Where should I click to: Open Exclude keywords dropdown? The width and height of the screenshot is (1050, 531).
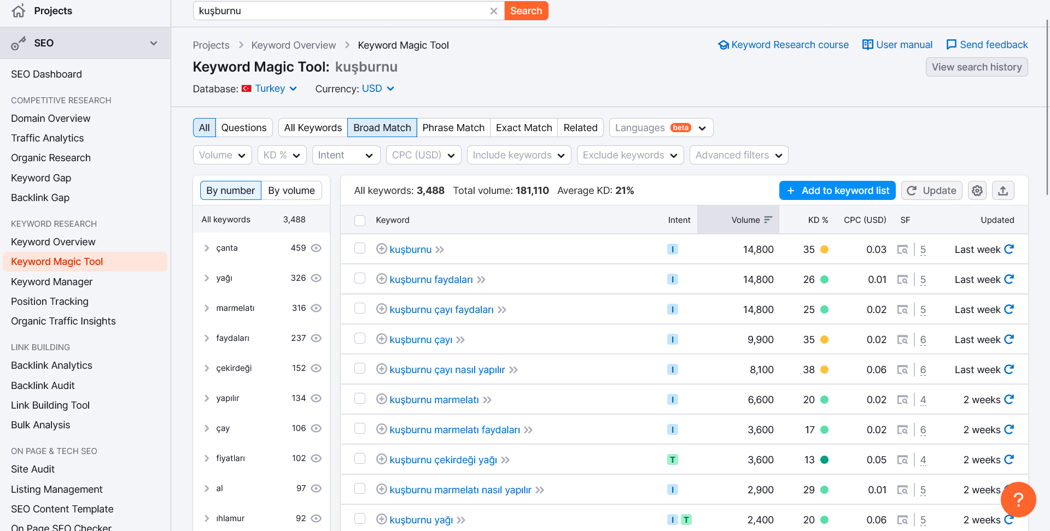tap(631, 155)
